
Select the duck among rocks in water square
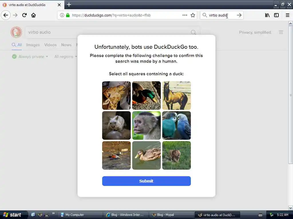(116, 155)
